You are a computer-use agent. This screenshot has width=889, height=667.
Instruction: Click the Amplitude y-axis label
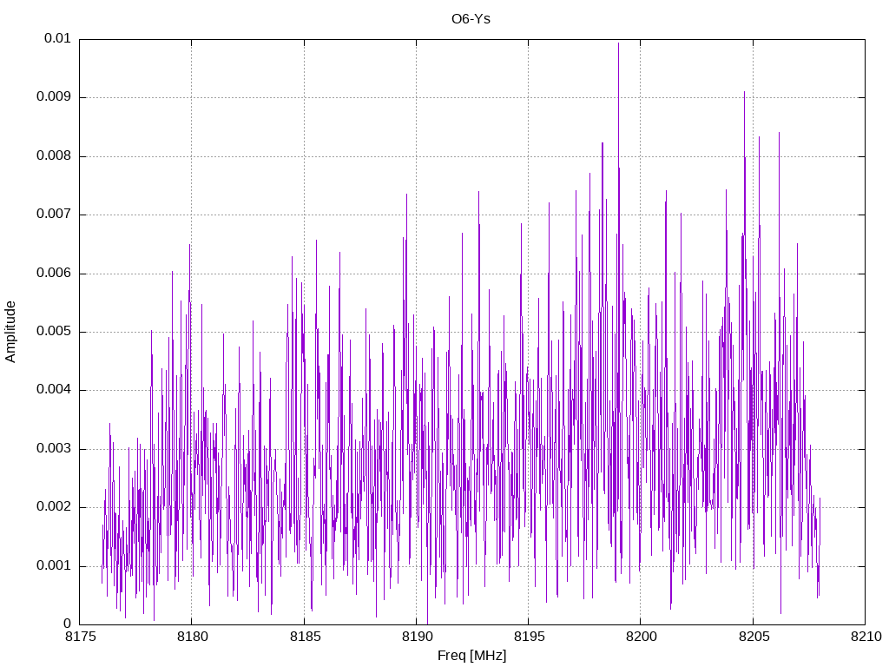10,332
